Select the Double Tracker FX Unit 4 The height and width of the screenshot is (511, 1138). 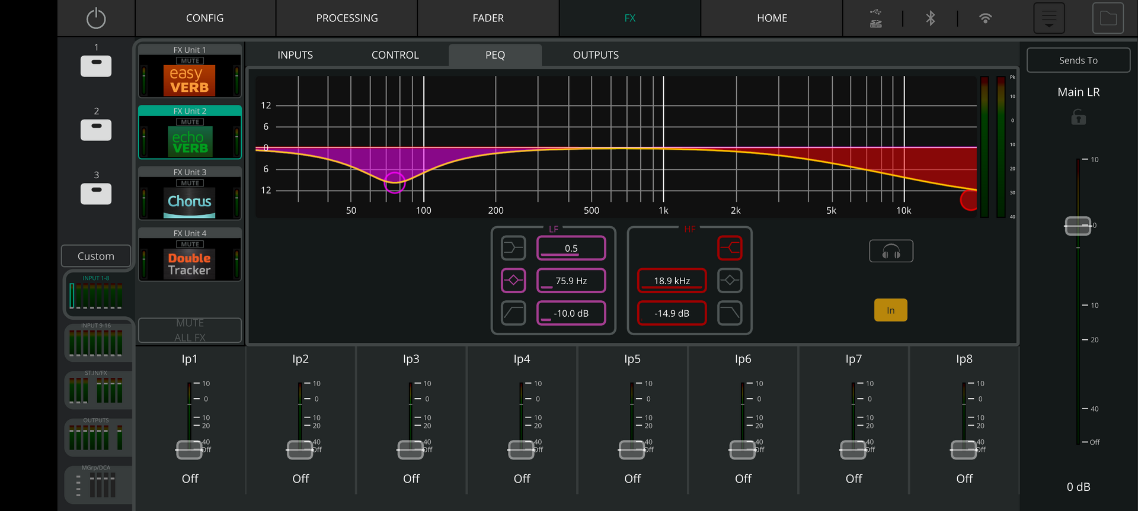tap(190, 264)
